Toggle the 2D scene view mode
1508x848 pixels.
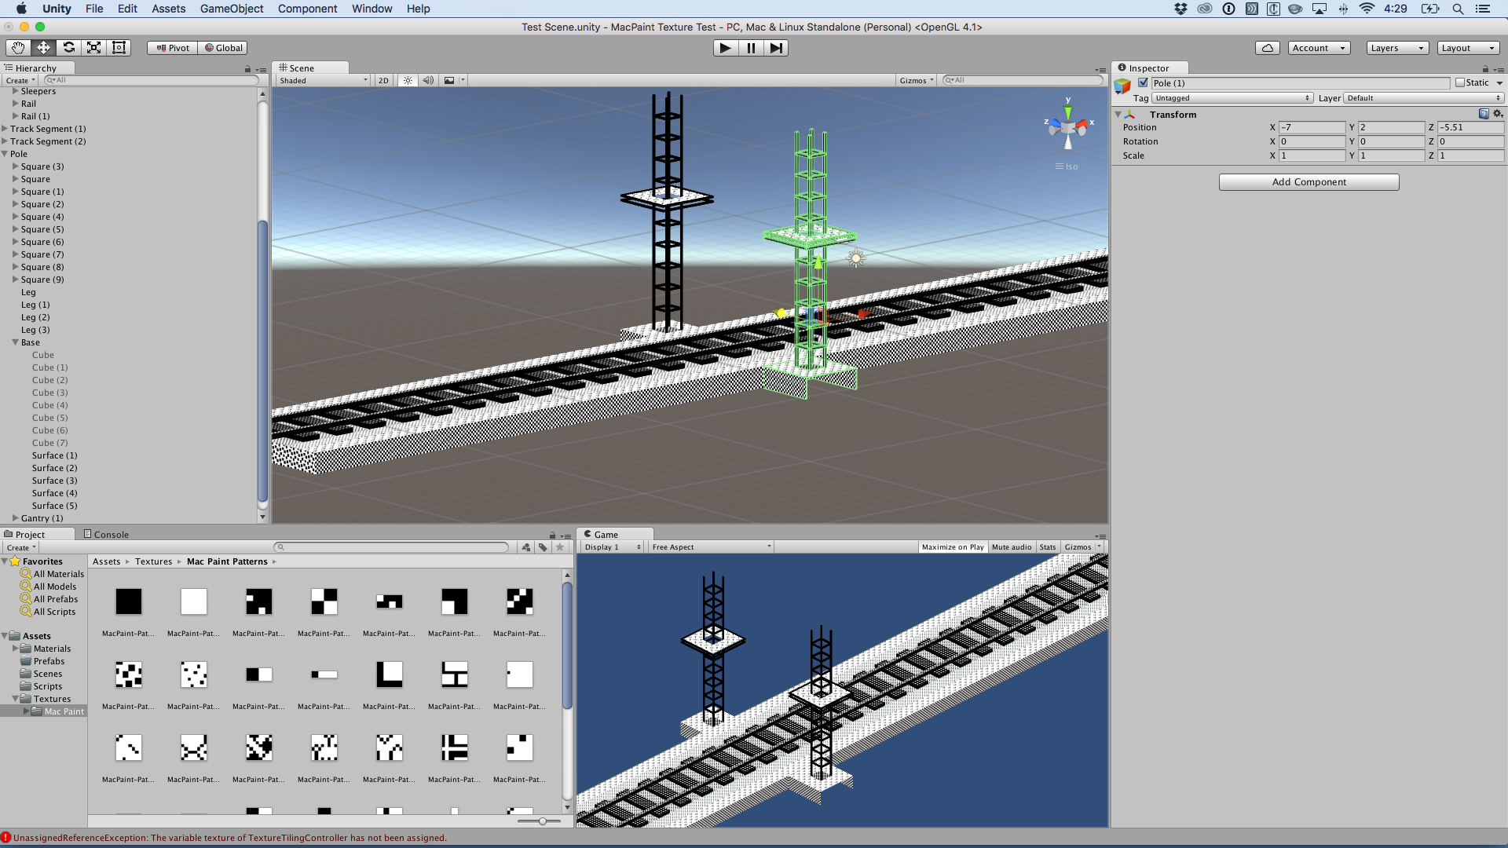(383, 80)
